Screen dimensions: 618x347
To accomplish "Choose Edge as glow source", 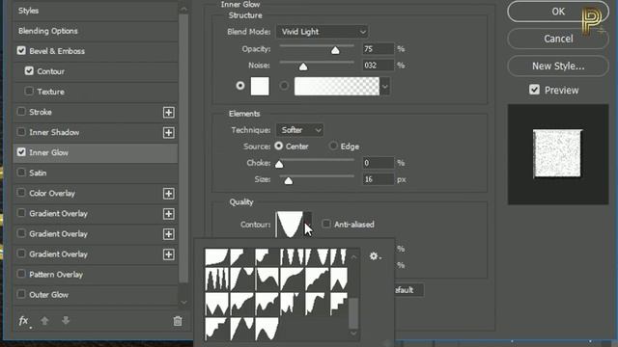I will [x=333, y=146].
